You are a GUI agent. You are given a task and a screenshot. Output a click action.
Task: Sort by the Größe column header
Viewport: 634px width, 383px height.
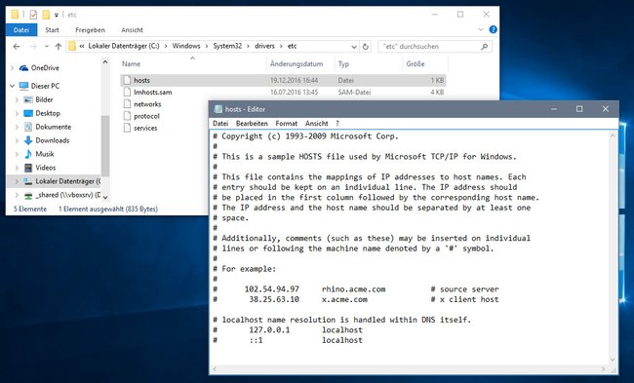pos(416,64)
